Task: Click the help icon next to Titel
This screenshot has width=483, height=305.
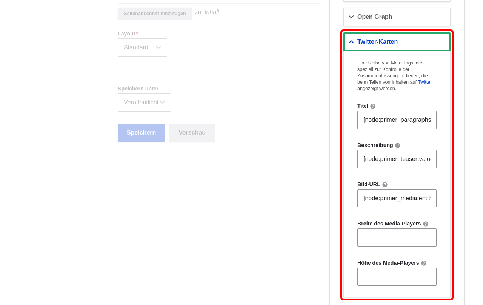Action: pos(373,106)
